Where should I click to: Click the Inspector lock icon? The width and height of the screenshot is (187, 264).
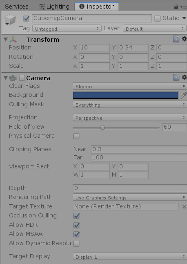176,7
